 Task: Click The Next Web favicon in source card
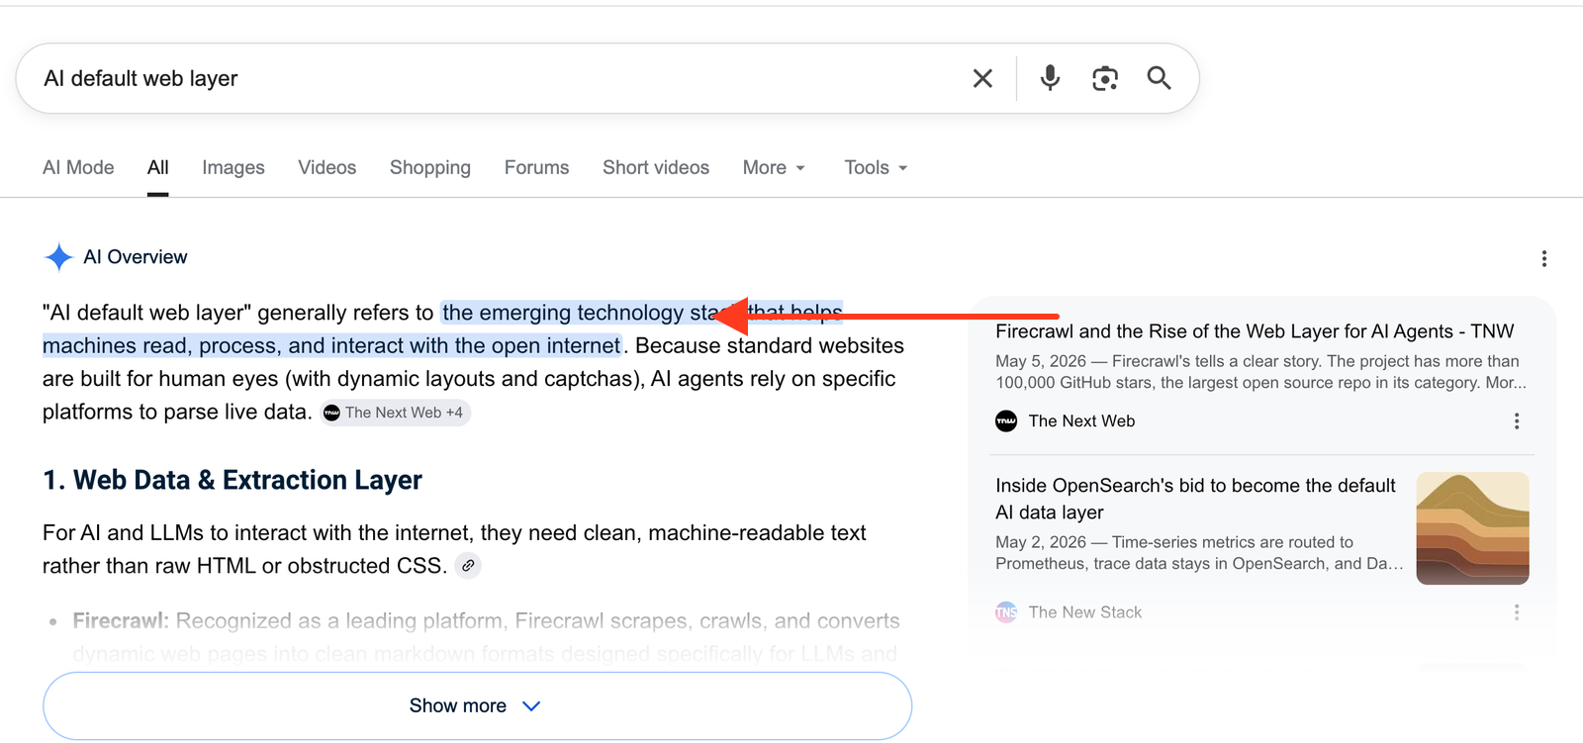[1006, 421]
